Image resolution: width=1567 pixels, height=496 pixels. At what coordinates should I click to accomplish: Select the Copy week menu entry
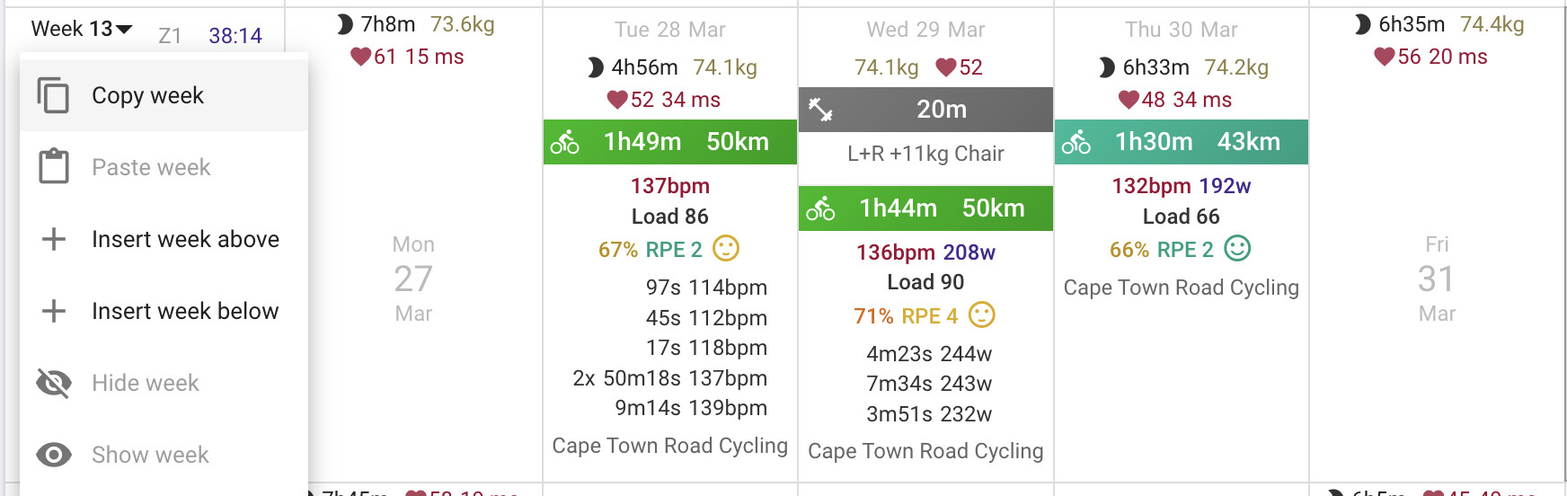click(164, 95)
